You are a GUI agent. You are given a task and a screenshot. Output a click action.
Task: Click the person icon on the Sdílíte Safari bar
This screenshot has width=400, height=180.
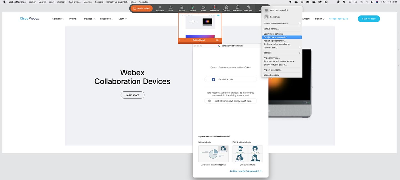click(x=217, y=40)
